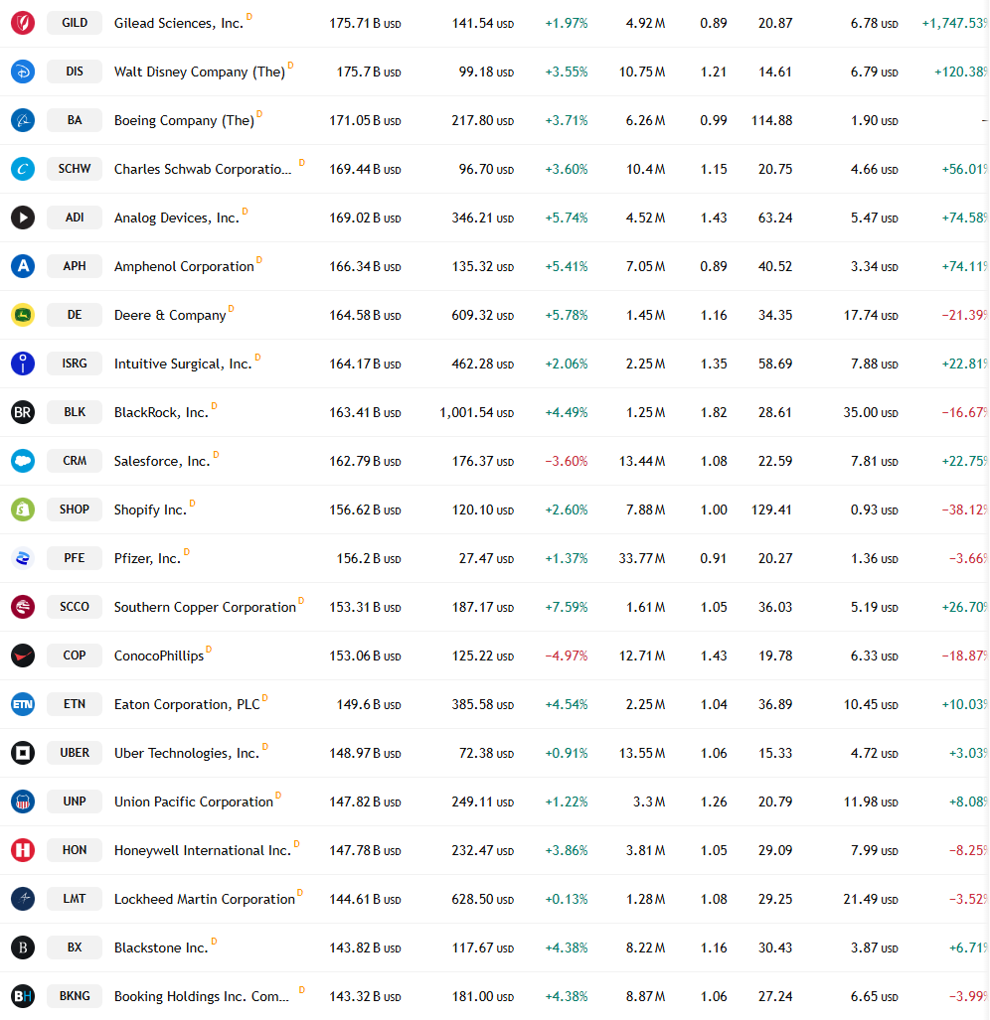Click the Union Pacific shield logo icon
The height and width of the screenshot is (1020, 990).
(x=23, y=801)
